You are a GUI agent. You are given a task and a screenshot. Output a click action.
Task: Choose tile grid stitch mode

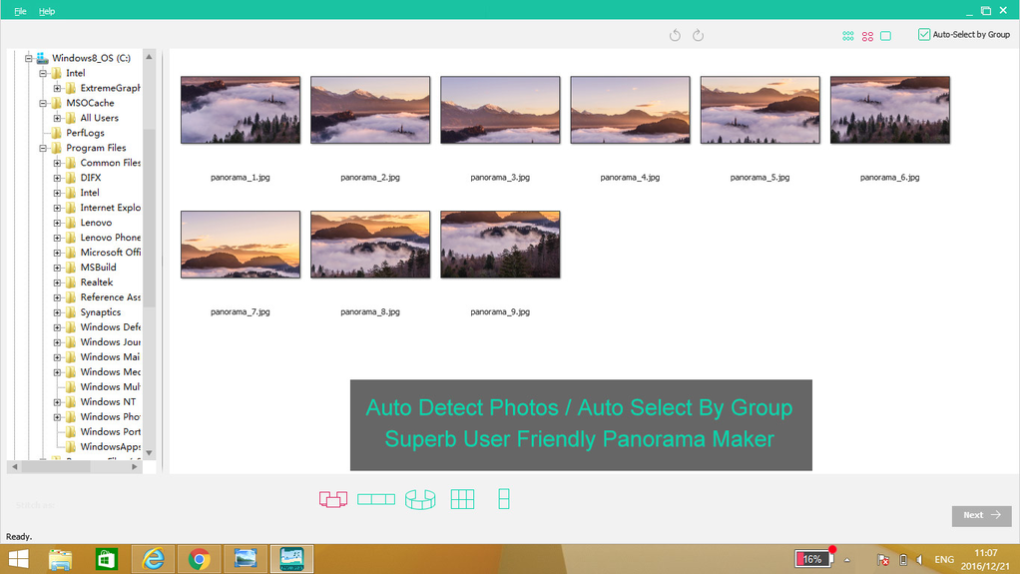[462, 499]
